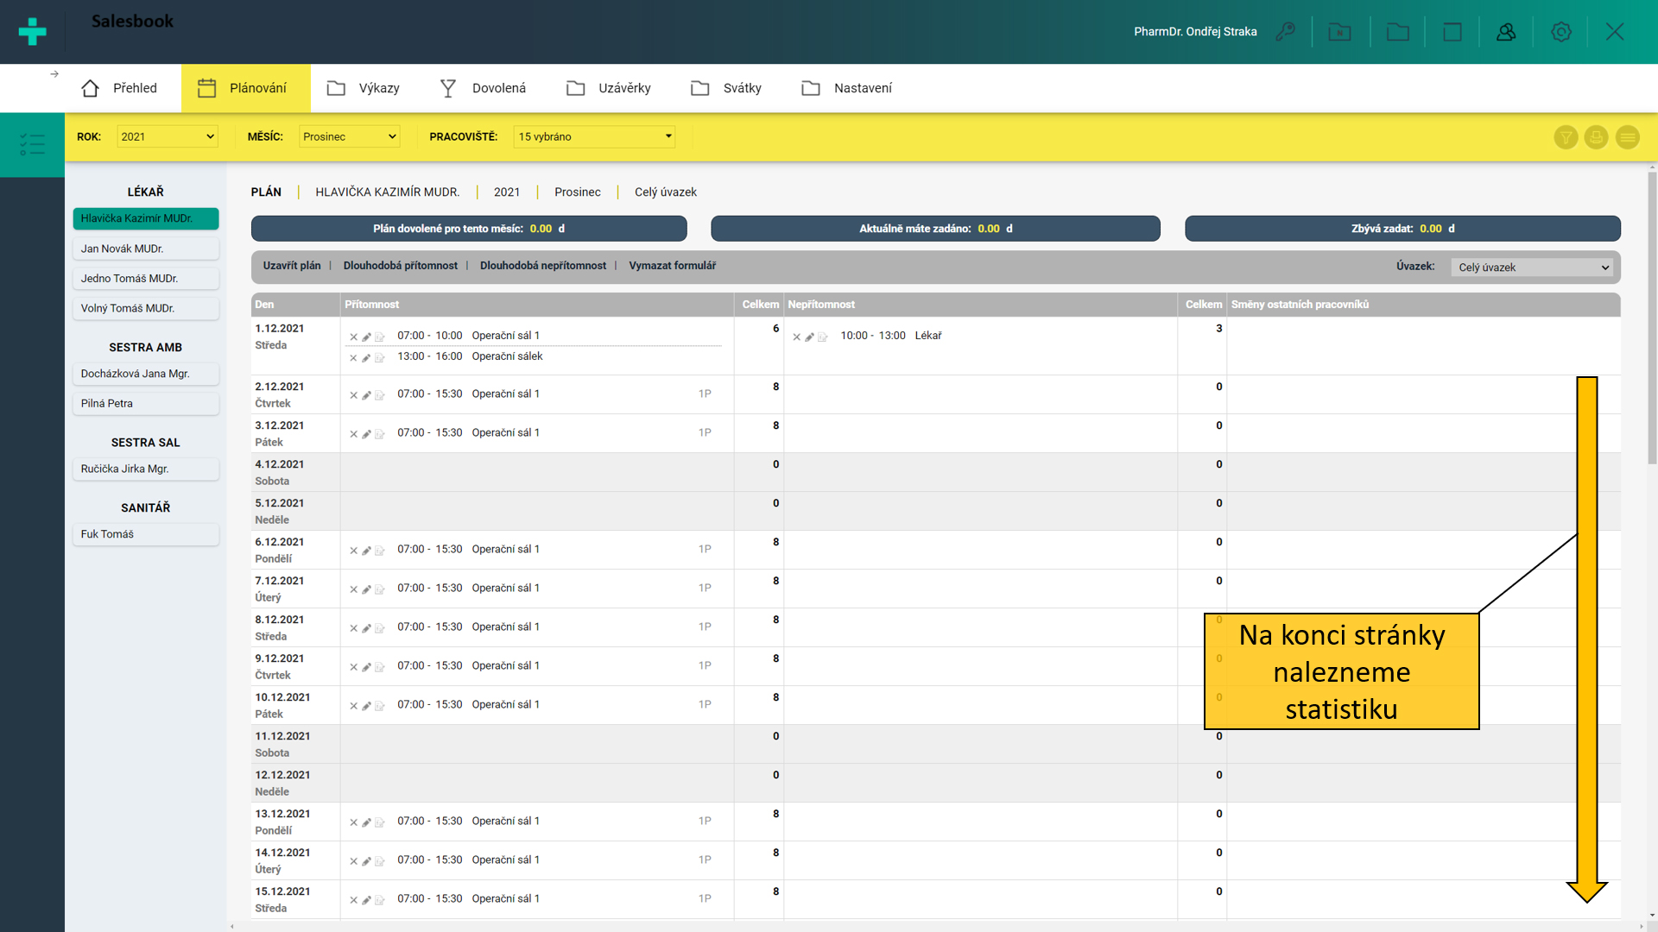Image resolution: width=1658 pixels, height=932 pixels.
Task: Delete the 10:00-13:00 Lékař absence entry
Action: pos(796,337)
